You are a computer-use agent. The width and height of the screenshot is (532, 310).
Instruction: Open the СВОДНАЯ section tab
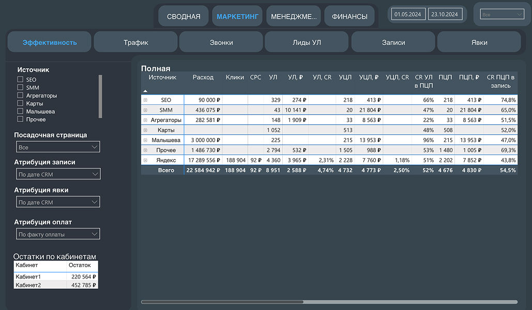(184, 17)
